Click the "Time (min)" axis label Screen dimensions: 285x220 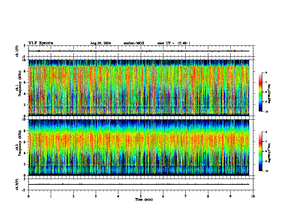click(x=144, y=200)
